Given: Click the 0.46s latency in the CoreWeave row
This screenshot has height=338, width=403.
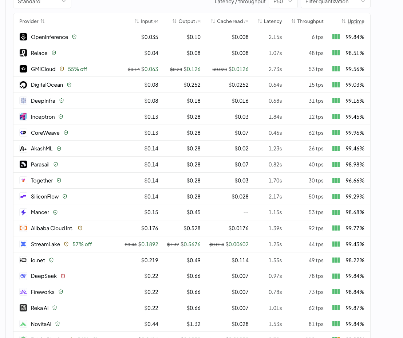Looking at the screenshot, I should (275, 133).
